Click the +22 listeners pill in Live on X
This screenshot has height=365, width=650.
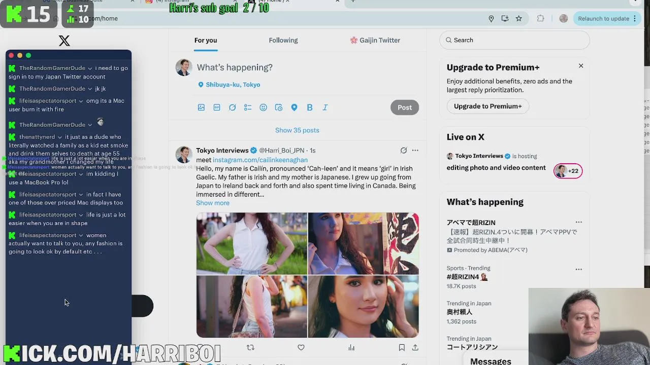568,171
